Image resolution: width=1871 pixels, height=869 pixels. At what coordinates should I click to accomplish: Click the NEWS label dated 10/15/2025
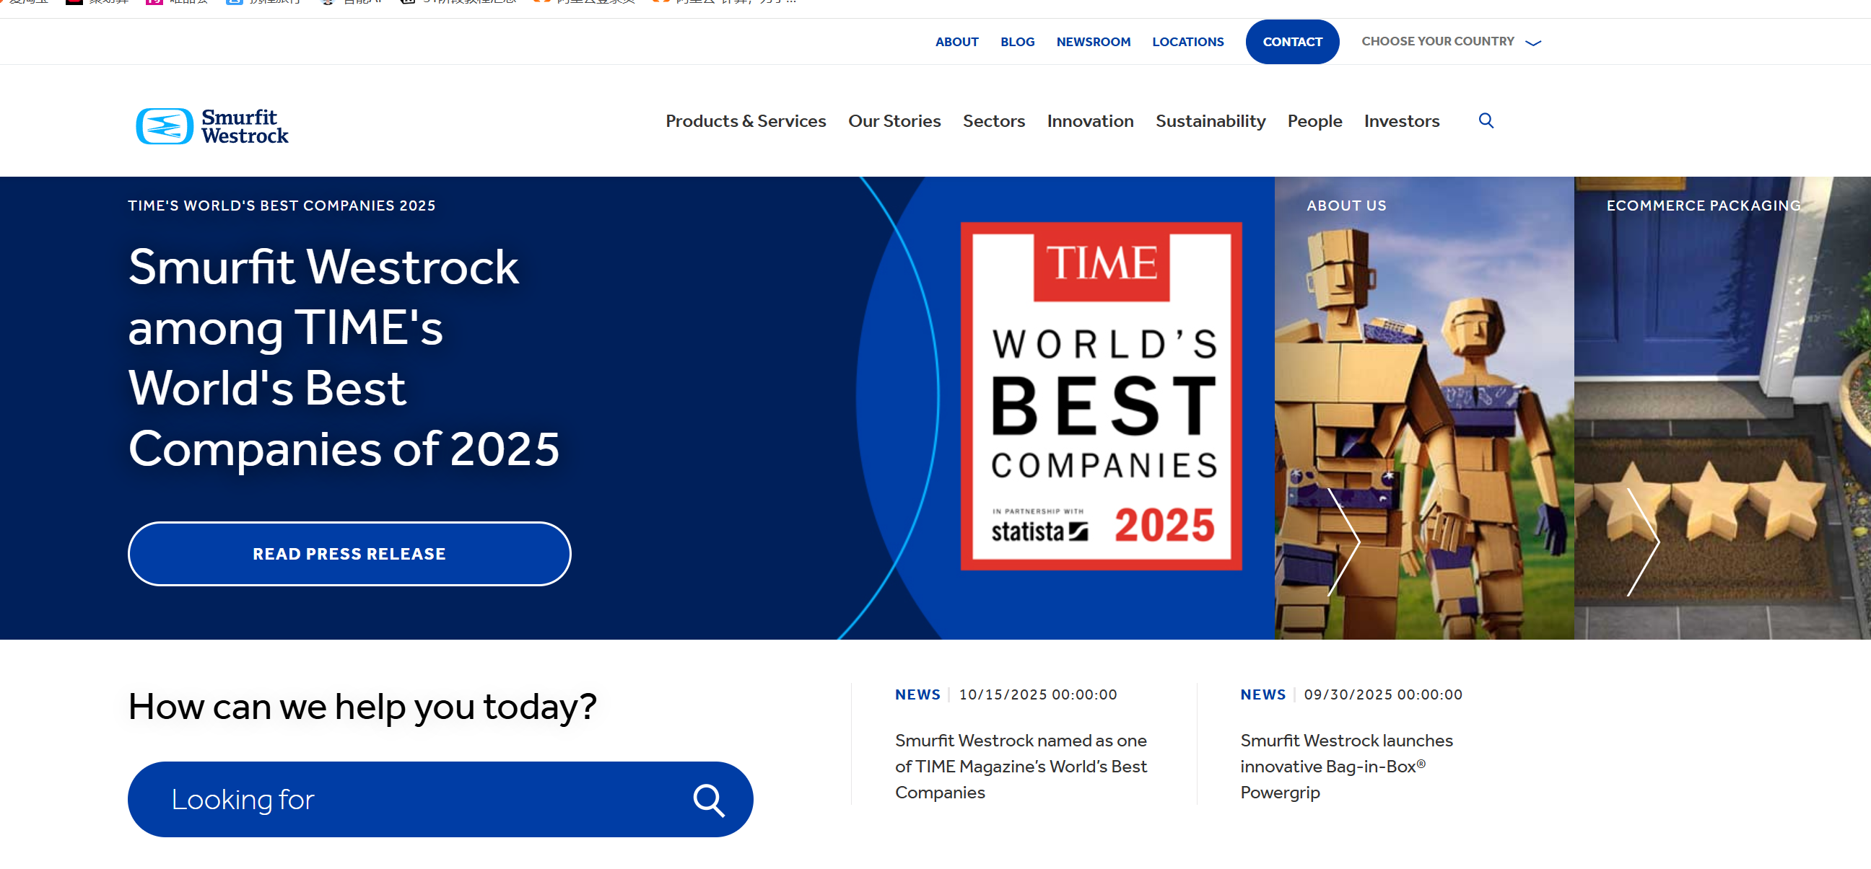point(917,695)
